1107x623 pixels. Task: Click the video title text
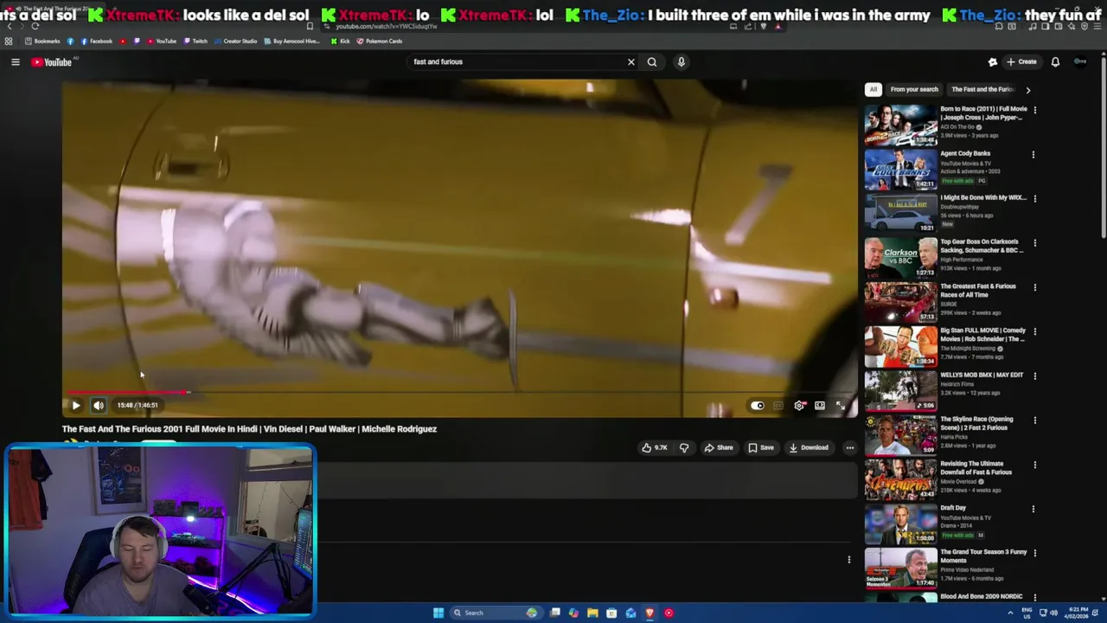point(249,429)
